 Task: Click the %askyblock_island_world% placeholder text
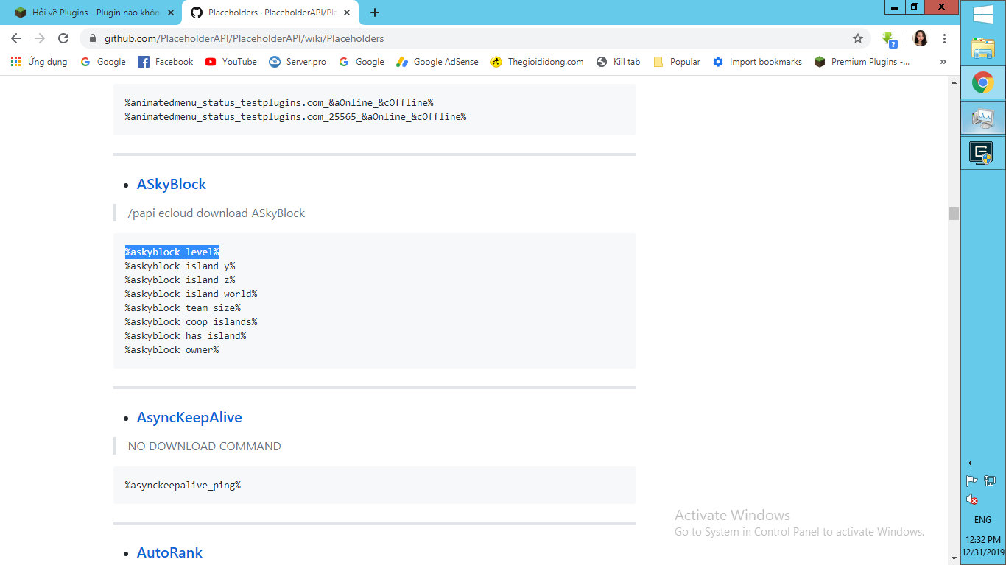[x=191, y=294]
